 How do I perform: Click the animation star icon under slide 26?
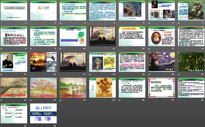(x=120, y=100)
